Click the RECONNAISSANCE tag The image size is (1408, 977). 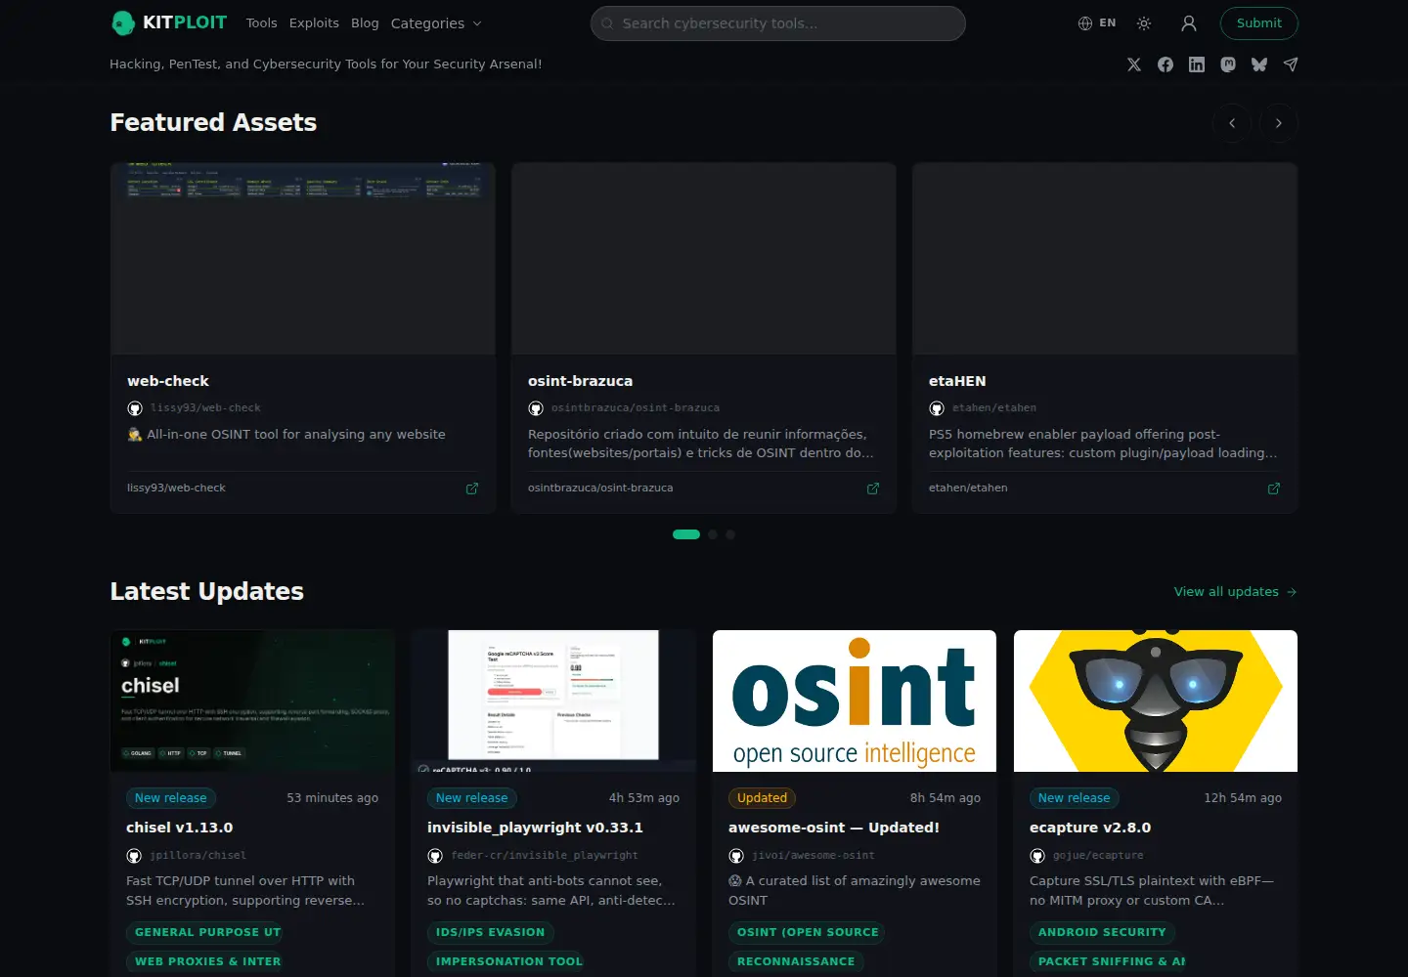pyautogui.click(x=796, y=961)
